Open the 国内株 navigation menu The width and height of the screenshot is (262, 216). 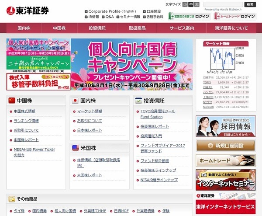click(24, 28)
